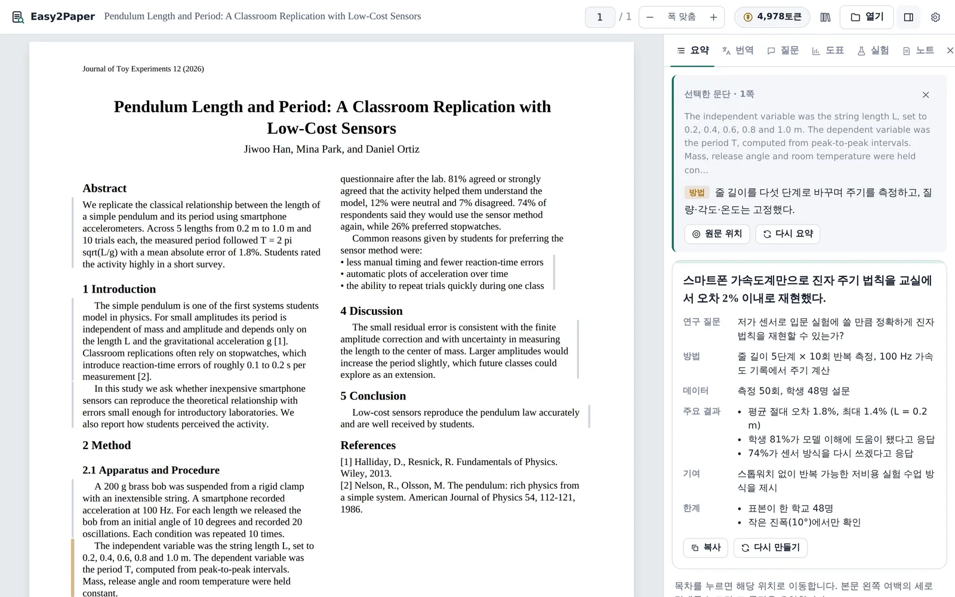Click the 방법 tag on selected paragraph

[x=697, y=193]
